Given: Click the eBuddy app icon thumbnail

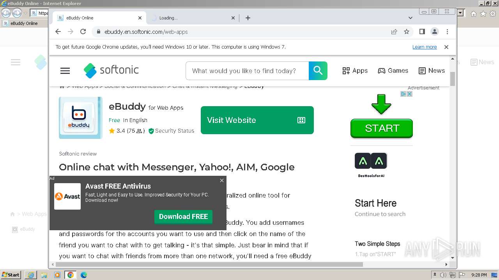Looking at the screenshot, I should (x=81, y=118).
